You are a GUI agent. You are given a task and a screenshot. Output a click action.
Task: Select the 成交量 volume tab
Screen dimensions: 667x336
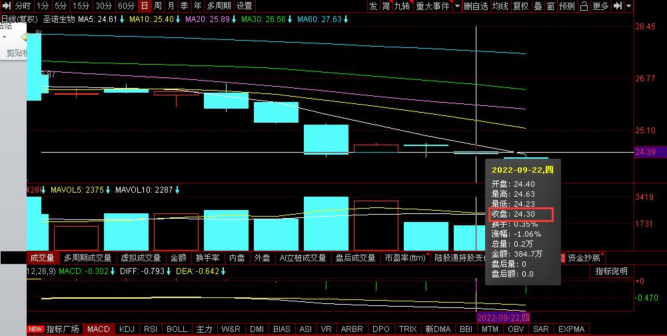(x=42, y=257)
